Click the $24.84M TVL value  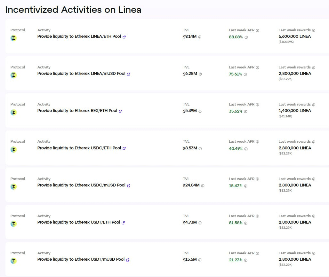(191, 186)
